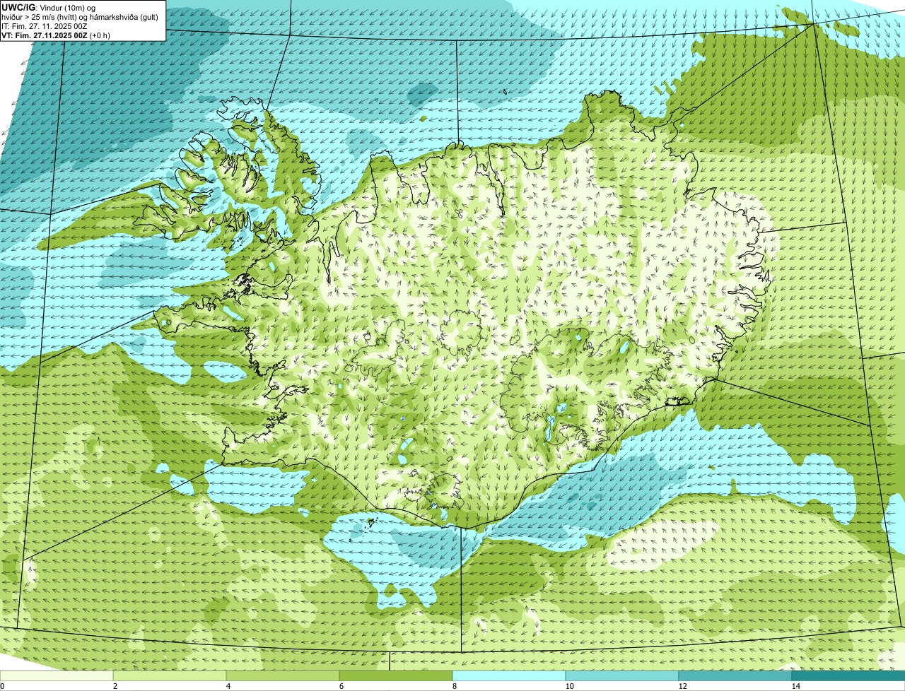Click the medium cyan 10–12 color bar segment
Image resolution: width=905 pixels, height=691 pixels.
[622, 676]
